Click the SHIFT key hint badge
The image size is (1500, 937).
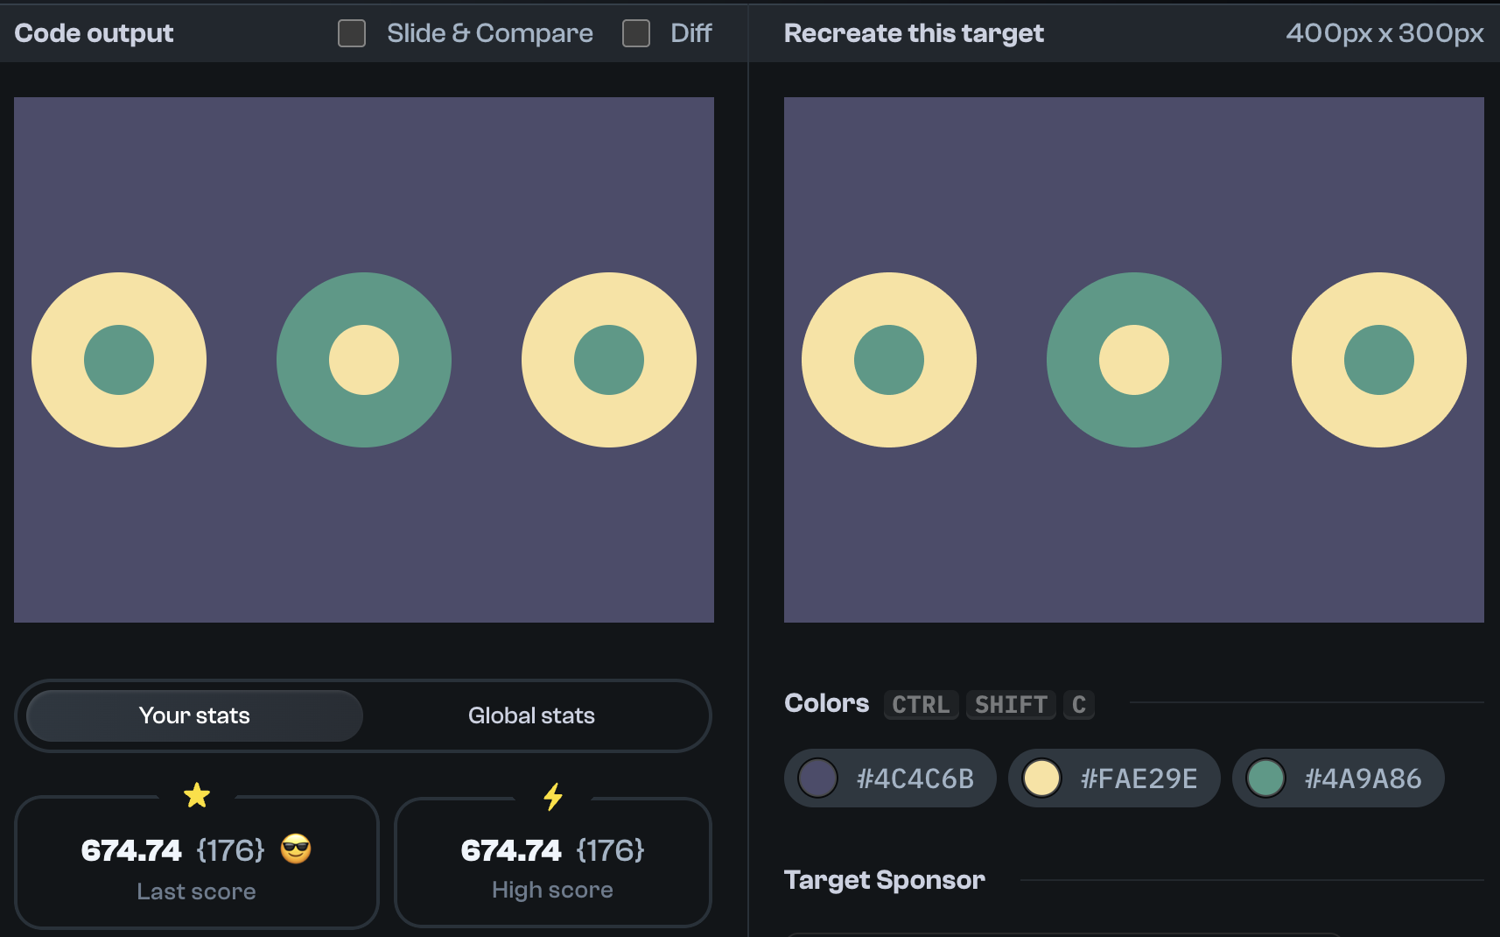[1011, 704]
